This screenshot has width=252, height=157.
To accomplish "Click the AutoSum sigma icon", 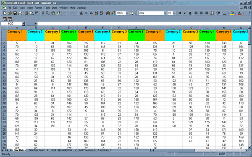I will tap(86, 13).
